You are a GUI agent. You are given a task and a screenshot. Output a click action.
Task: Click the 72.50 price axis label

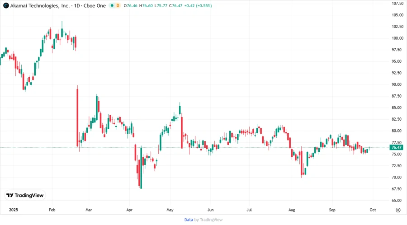click(x=398, y=166)
